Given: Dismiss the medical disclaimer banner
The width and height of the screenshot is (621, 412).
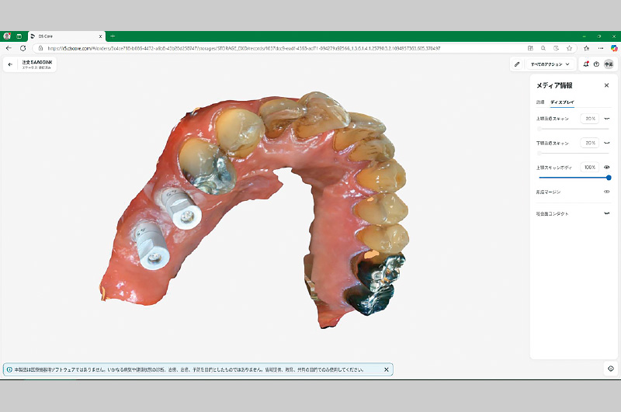Looking at the screenshot, I should click(x=387, y=369).
